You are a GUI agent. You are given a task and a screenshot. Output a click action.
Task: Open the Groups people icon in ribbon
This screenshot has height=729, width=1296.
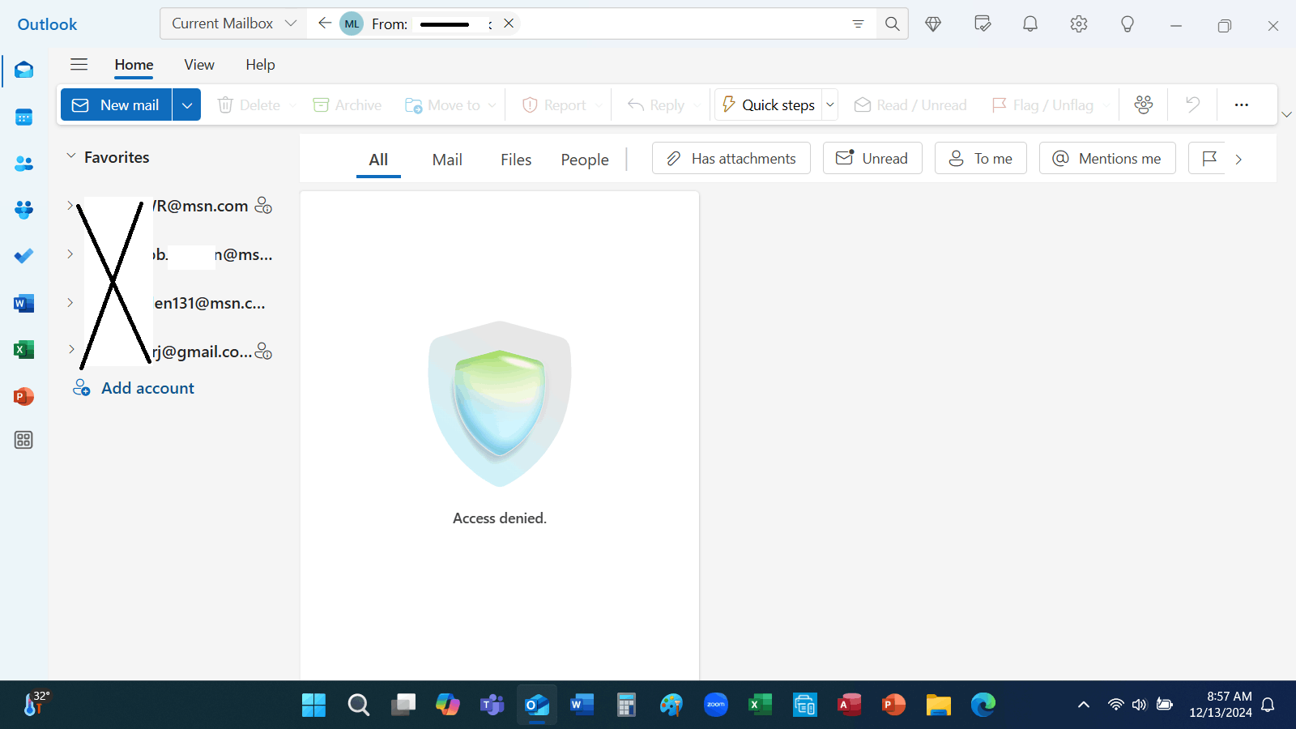[1144, 104]
